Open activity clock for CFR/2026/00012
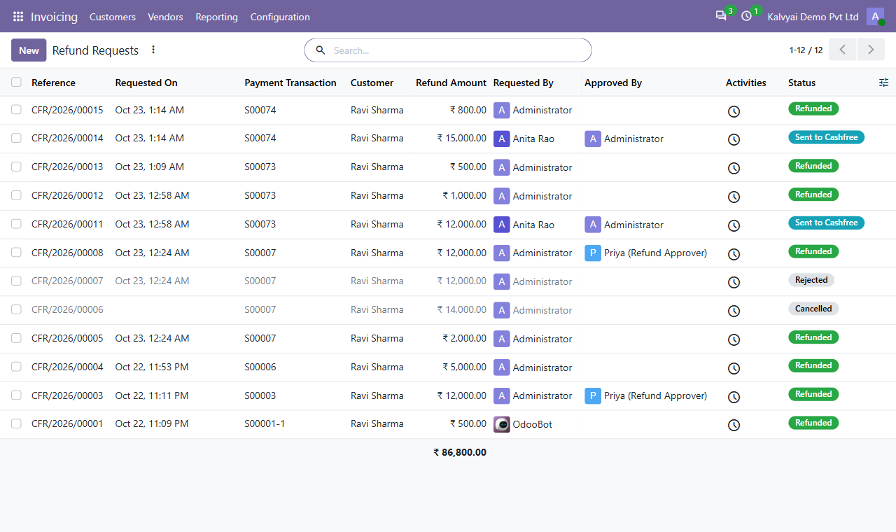The height and width of the screenshot is (532, 896). [734, 197]
